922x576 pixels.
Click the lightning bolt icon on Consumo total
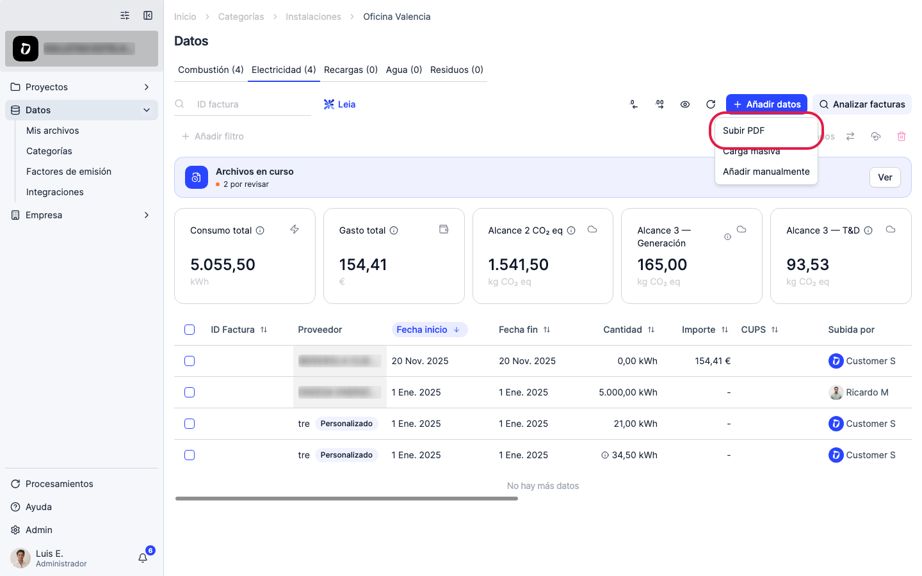pyautogui.click(x=295, y=229)
